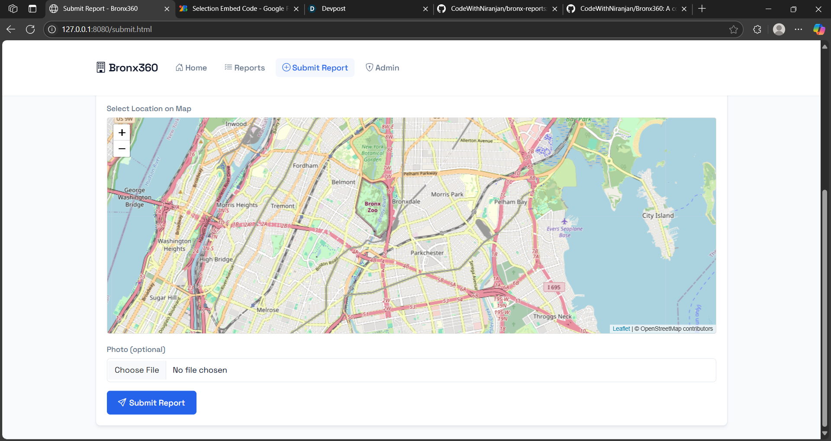The width and height of the screenshot is (831, 441).
Task: Open the Reports page
Action: [245, 68]
